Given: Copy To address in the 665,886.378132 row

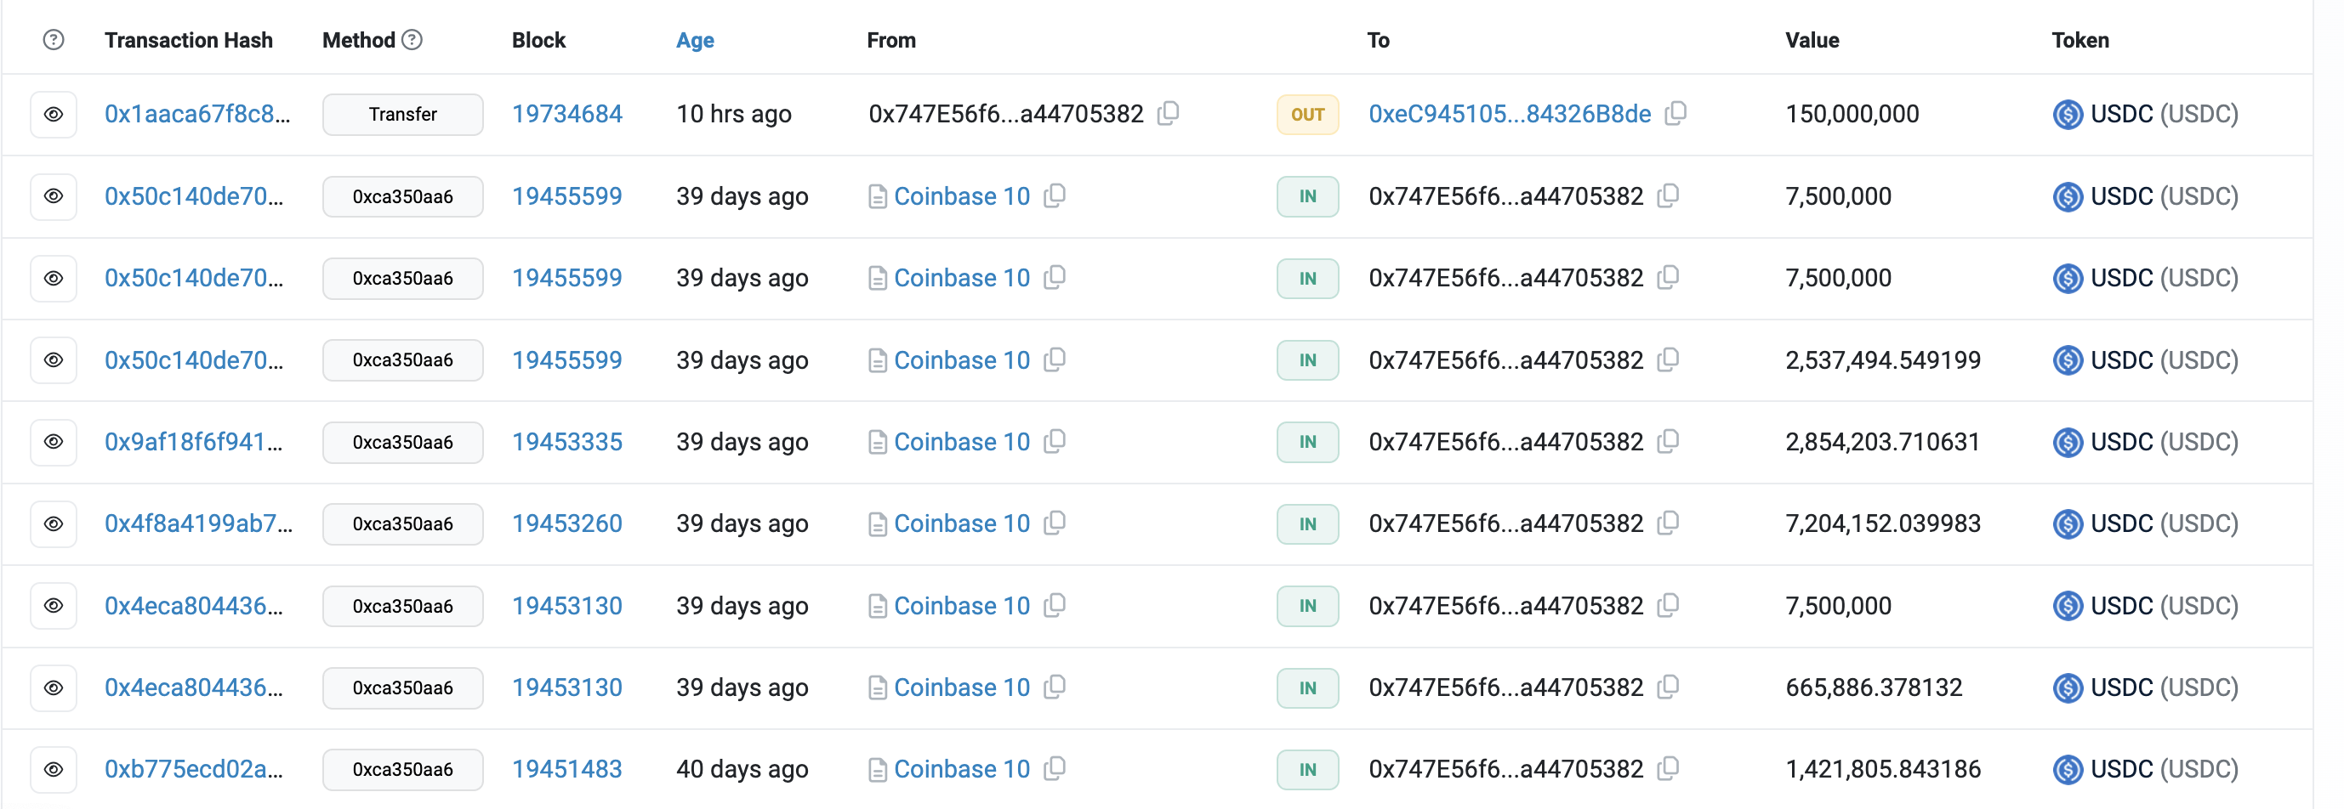Looking at the screenshot, I should point(1668,687).
